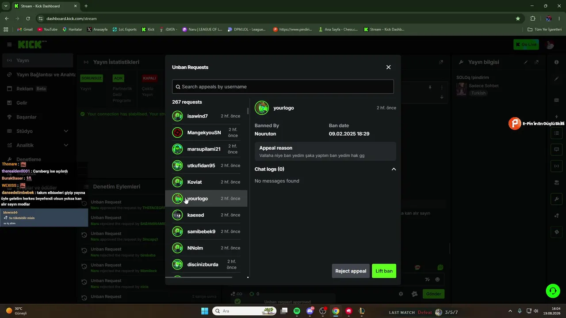Open the tab search dropdown

6,6
